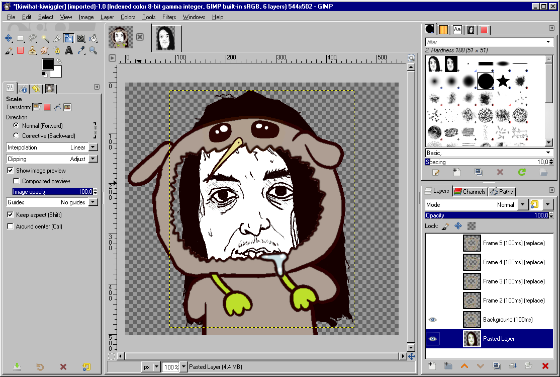Switch to the Paths tab
The width and height of the screenshot is (560, 377).
pos(502,191)
